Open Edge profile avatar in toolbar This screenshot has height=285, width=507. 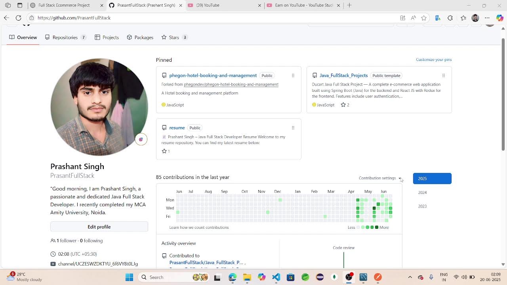(x=475, y=18)
